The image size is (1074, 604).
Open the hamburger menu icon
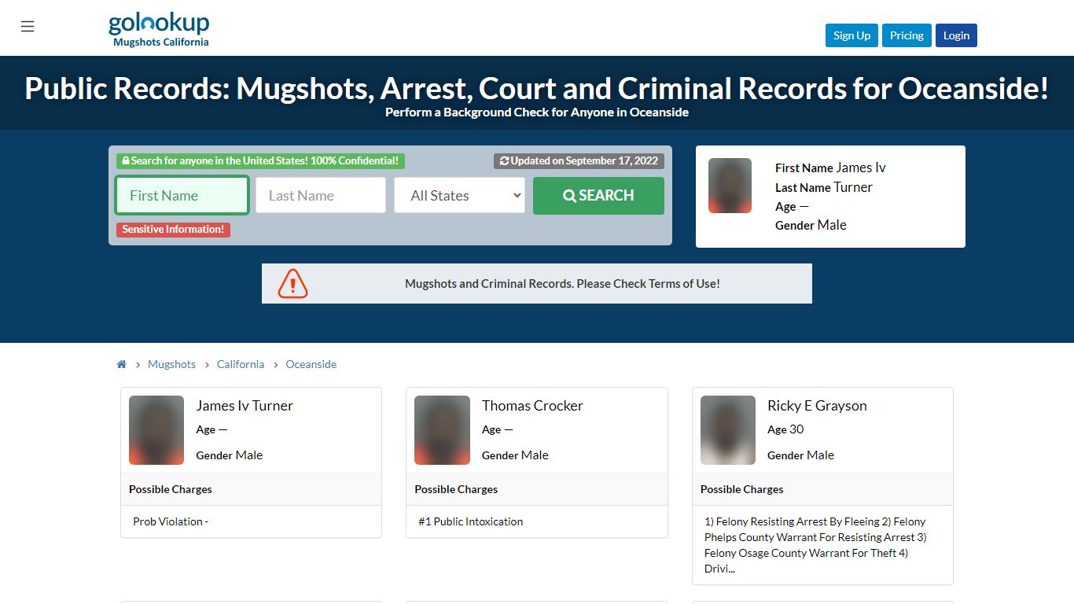coord(28,27)
